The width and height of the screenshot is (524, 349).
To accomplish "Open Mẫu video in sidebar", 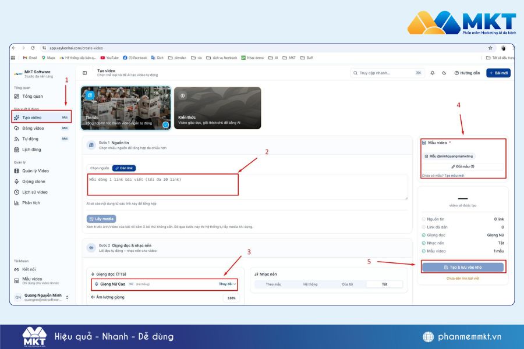I will pyautogui.click(x=41, y=280).
